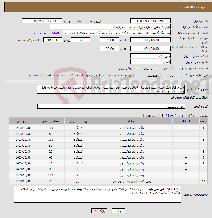Click the شرح کلی نیاز description textarea

pos(111,89)
